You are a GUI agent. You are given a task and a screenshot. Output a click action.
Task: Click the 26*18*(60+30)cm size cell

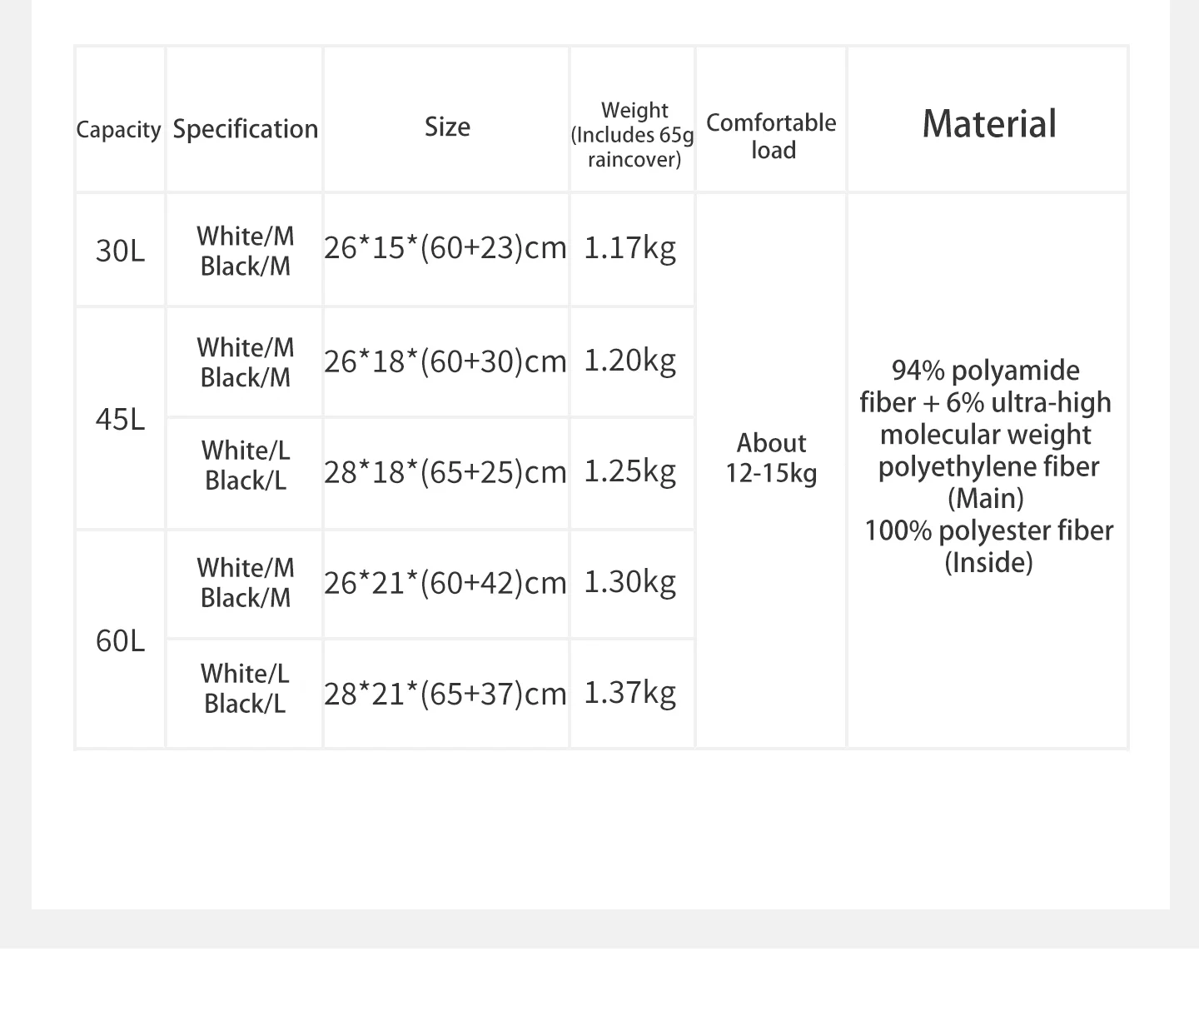[x=445, y=361]
